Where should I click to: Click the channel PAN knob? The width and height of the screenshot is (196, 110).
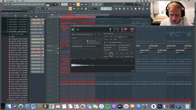click(114, 29)
